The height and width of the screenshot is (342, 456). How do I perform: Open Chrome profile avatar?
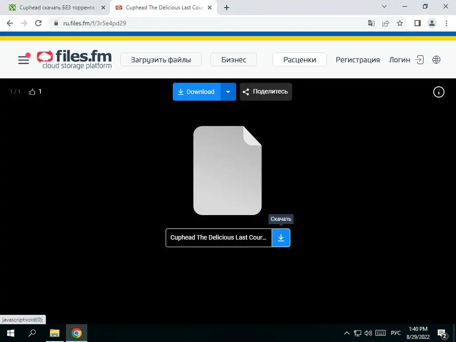(x=432, y=23)
